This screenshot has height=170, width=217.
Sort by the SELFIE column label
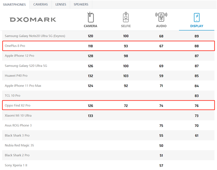(125, 26)
